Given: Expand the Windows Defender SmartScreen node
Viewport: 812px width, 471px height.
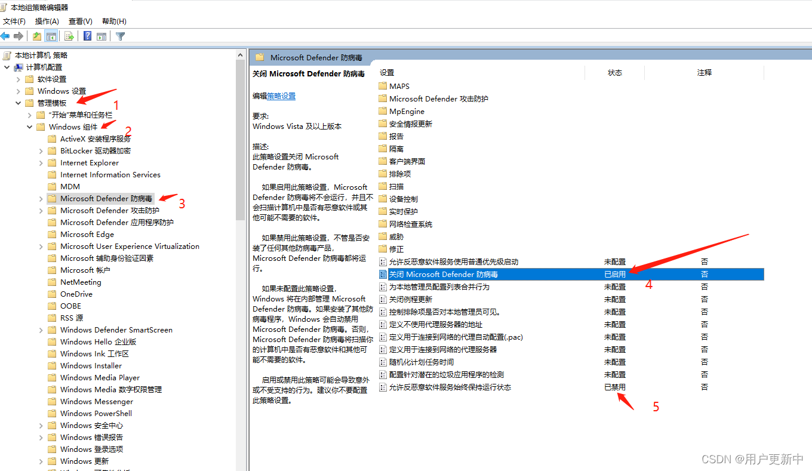Looking at the screenshot, I should pos(41,330).
